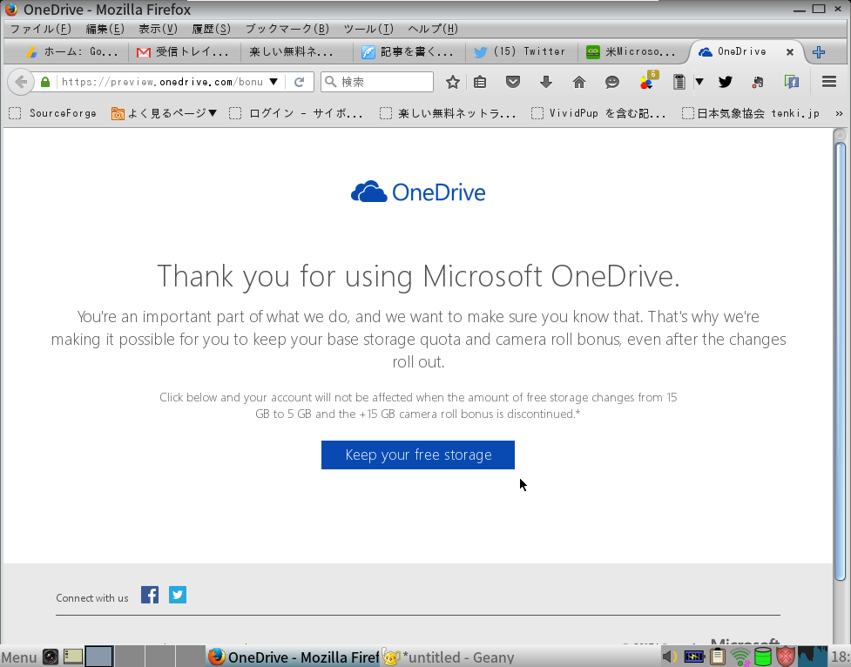
Task: Click the OneDrive logo
Action: (418, 192)
